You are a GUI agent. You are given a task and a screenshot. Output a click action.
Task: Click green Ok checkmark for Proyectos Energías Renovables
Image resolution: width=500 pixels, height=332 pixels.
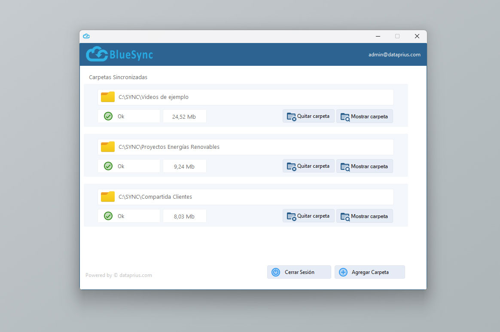tap(108, 166)
